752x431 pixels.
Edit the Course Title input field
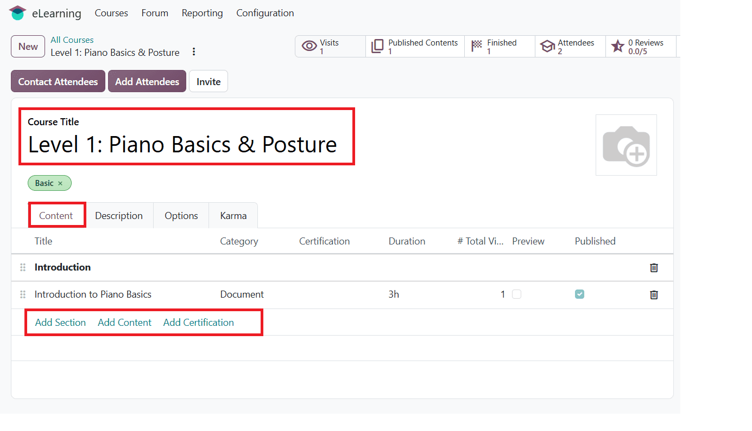pyautogui.click(x=182, y=145)
